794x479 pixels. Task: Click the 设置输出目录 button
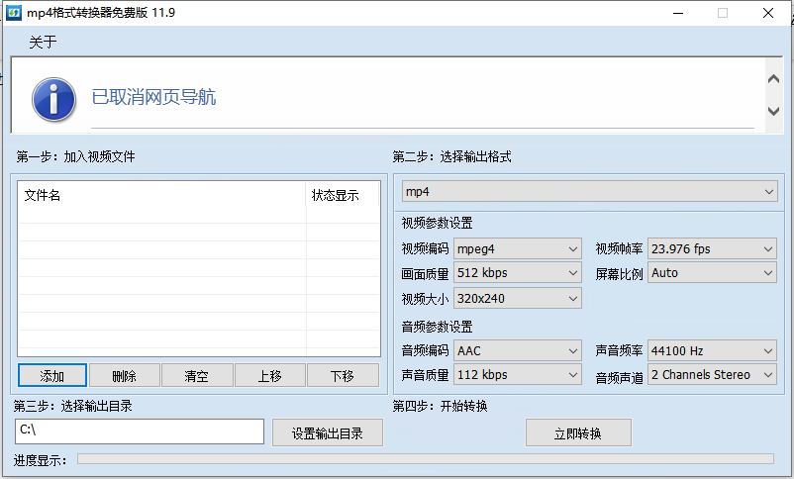pyautogui.click(x=328, y=432)
